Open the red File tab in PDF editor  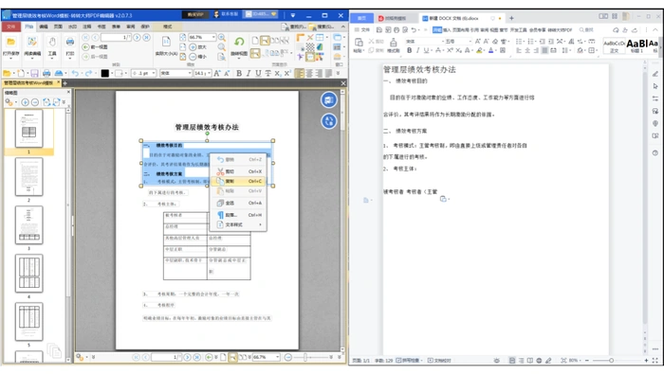click(11, 27)
